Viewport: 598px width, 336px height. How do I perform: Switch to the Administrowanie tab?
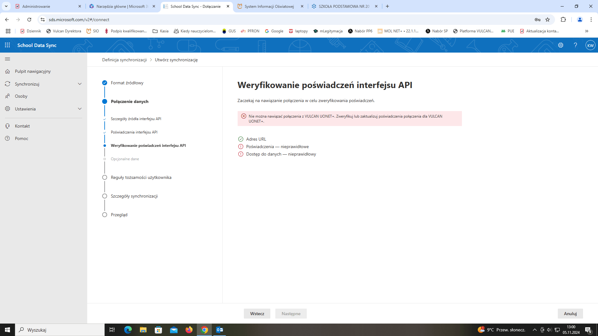48,6
